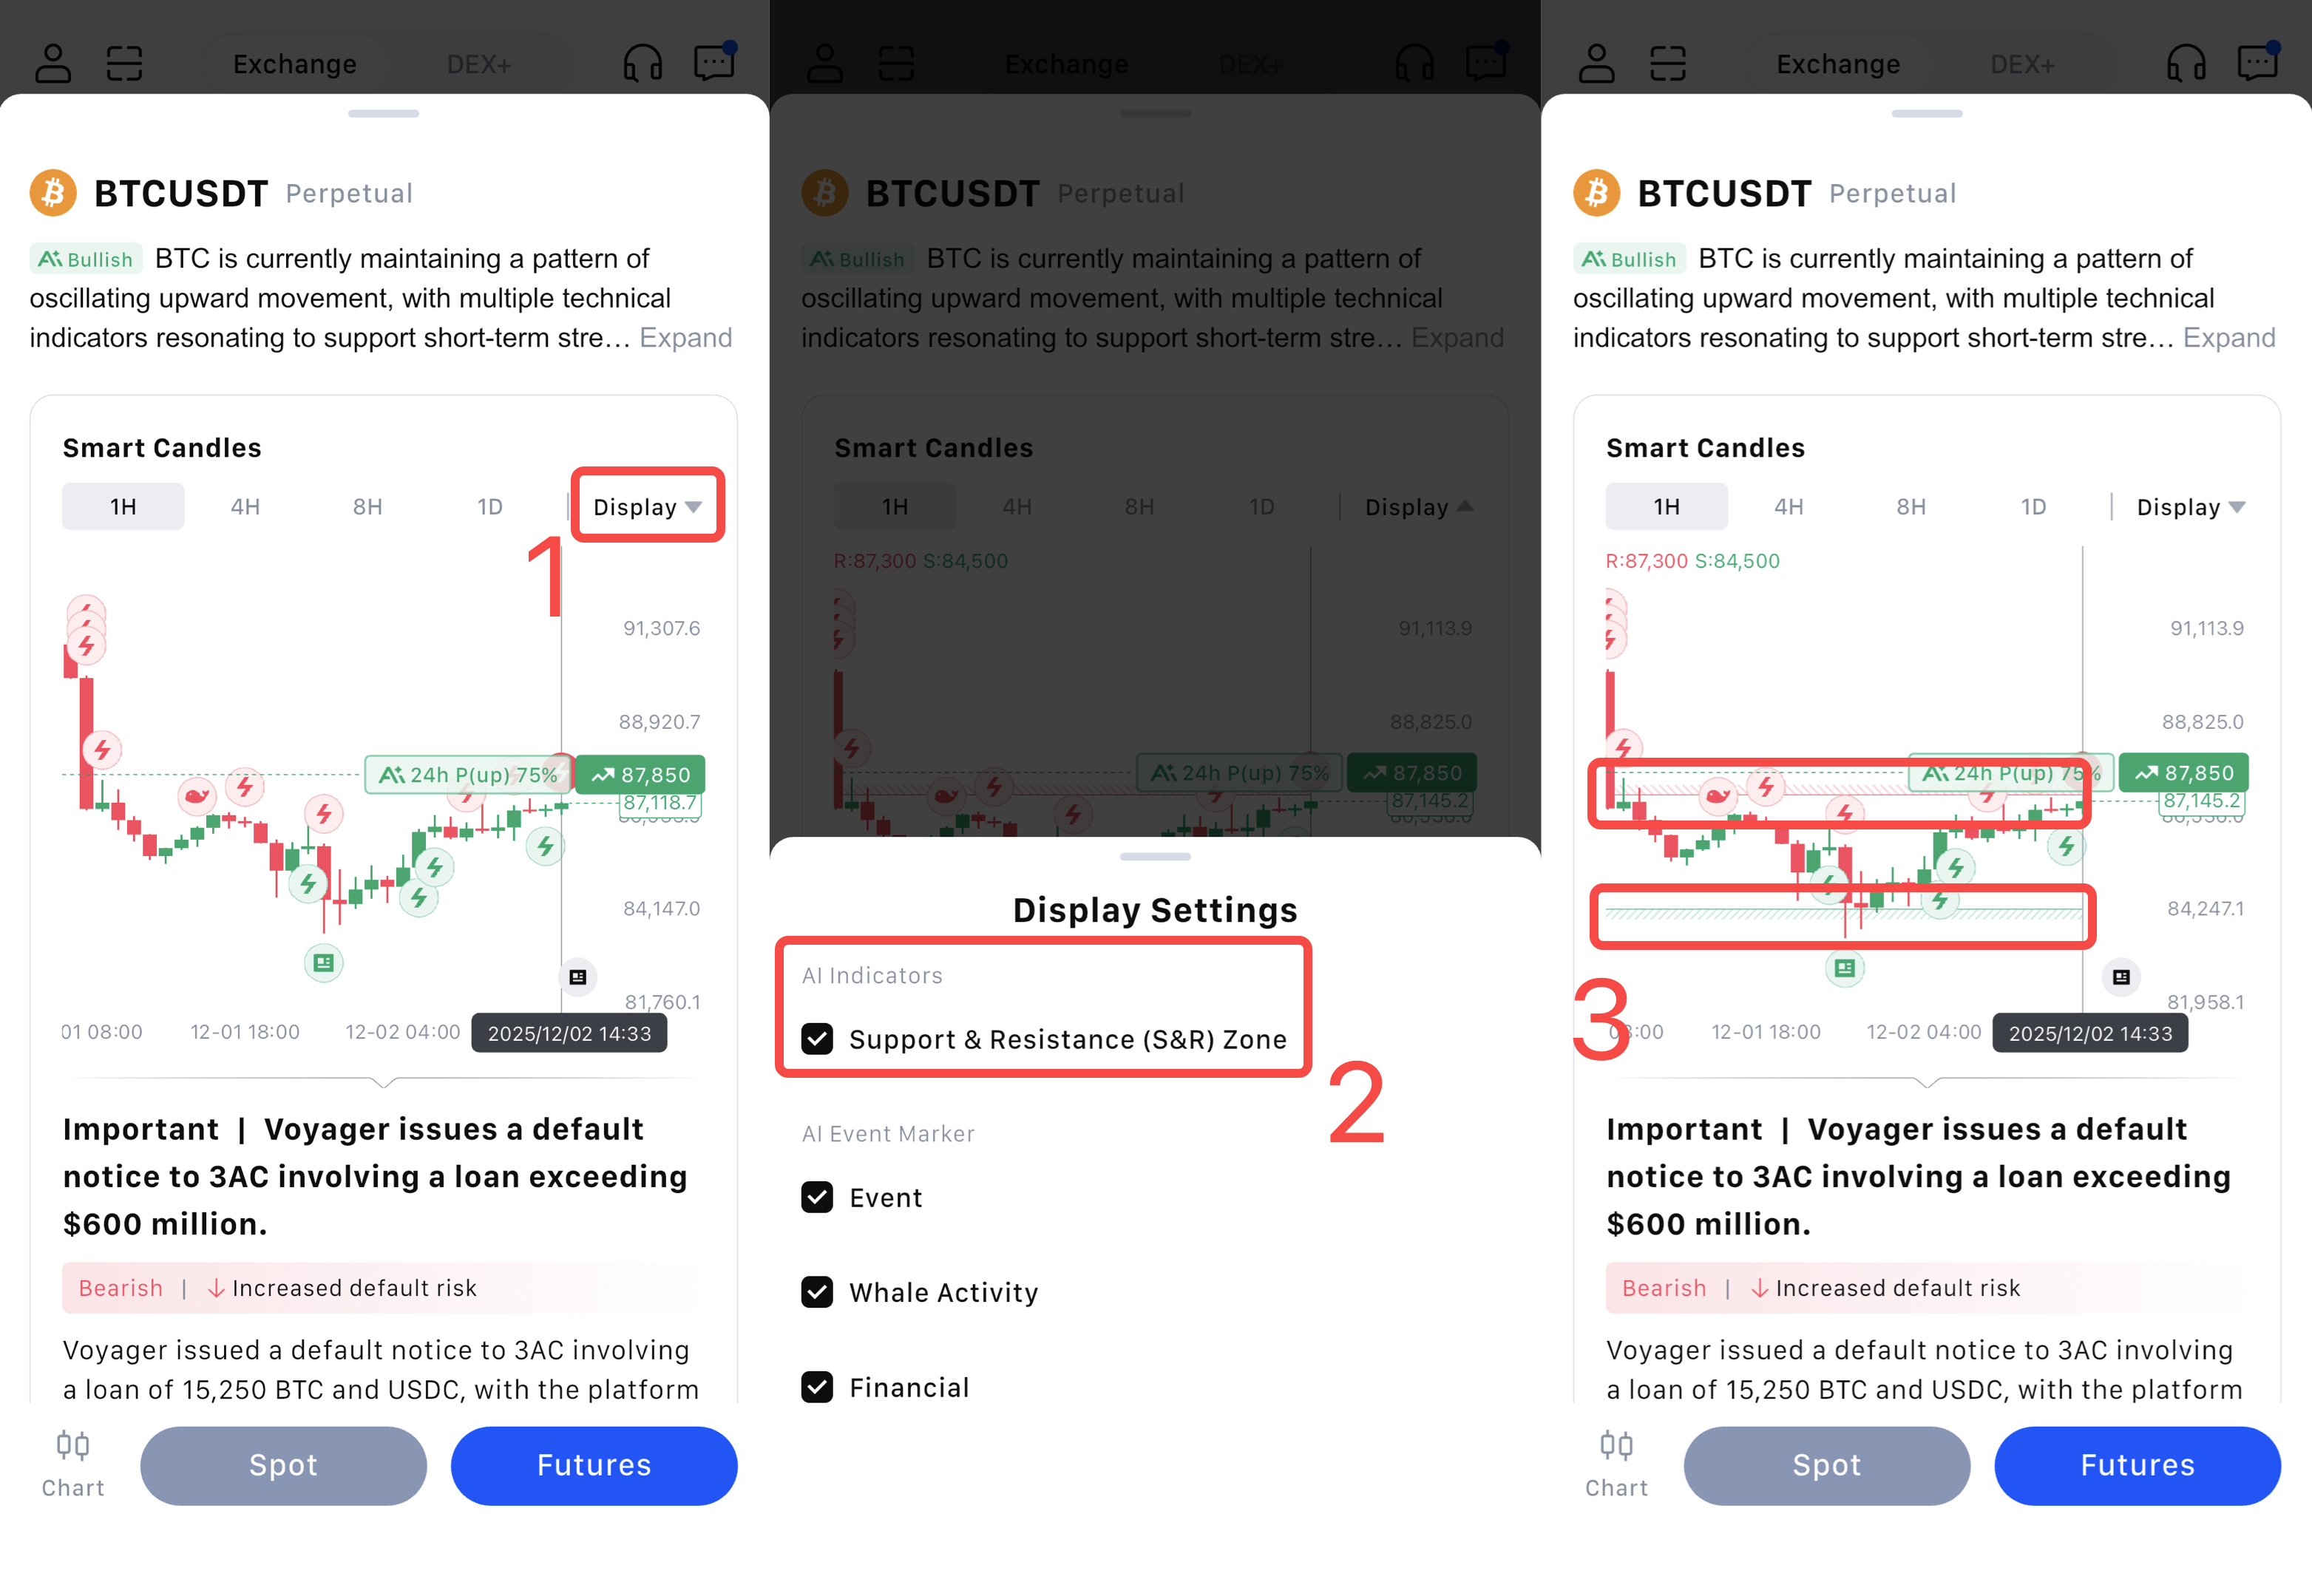Viewport: 2312px width, 1596px height.
Task: Tap the scan icon in left panel
Action: [124, 63]
